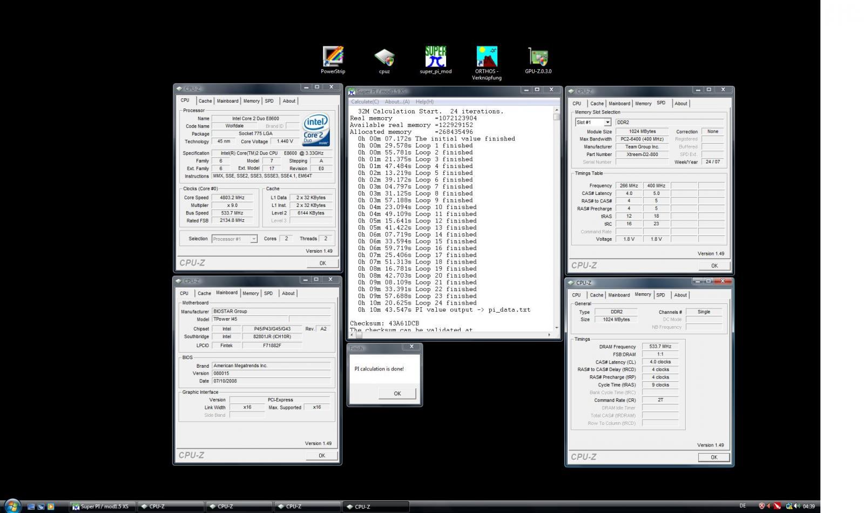Click the speaker volume tray icon
864x513 pixels.
796,506
